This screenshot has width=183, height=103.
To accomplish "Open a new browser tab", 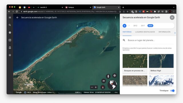I will click(123, 7).
